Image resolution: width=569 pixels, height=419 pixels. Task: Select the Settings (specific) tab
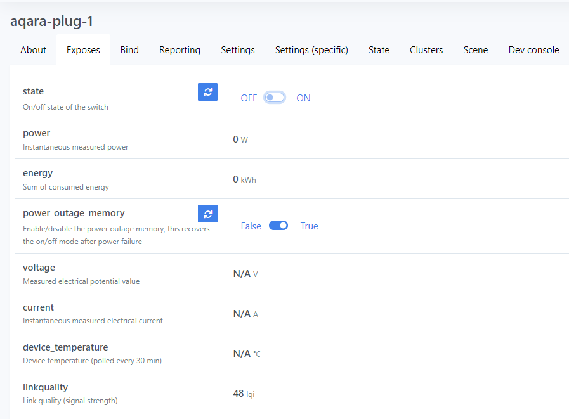point(311,49)
